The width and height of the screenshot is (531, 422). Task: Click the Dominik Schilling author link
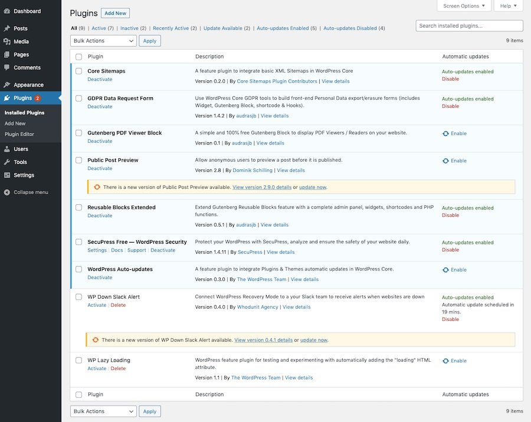pyautogui.click(x=253, y=170)
